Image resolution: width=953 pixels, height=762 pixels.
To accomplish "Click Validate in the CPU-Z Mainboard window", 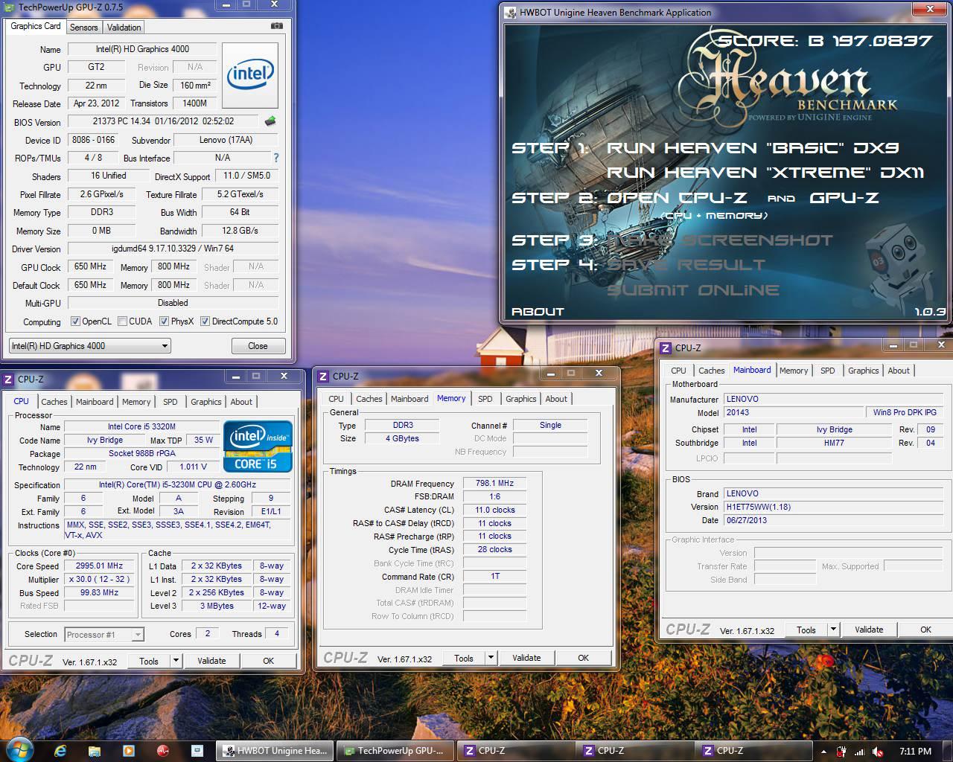I will tap(869, 630).
